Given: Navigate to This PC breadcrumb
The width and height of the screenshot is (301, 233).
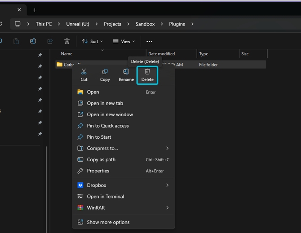Looking at the screenshot, I should pyautogui.click(x=44, y=24).
